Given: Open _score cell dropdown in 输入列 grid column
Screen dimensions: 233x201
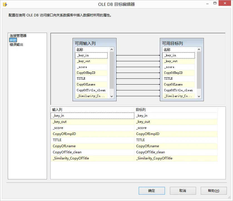Looking at the screenshot, I should (x=92, y=128).
